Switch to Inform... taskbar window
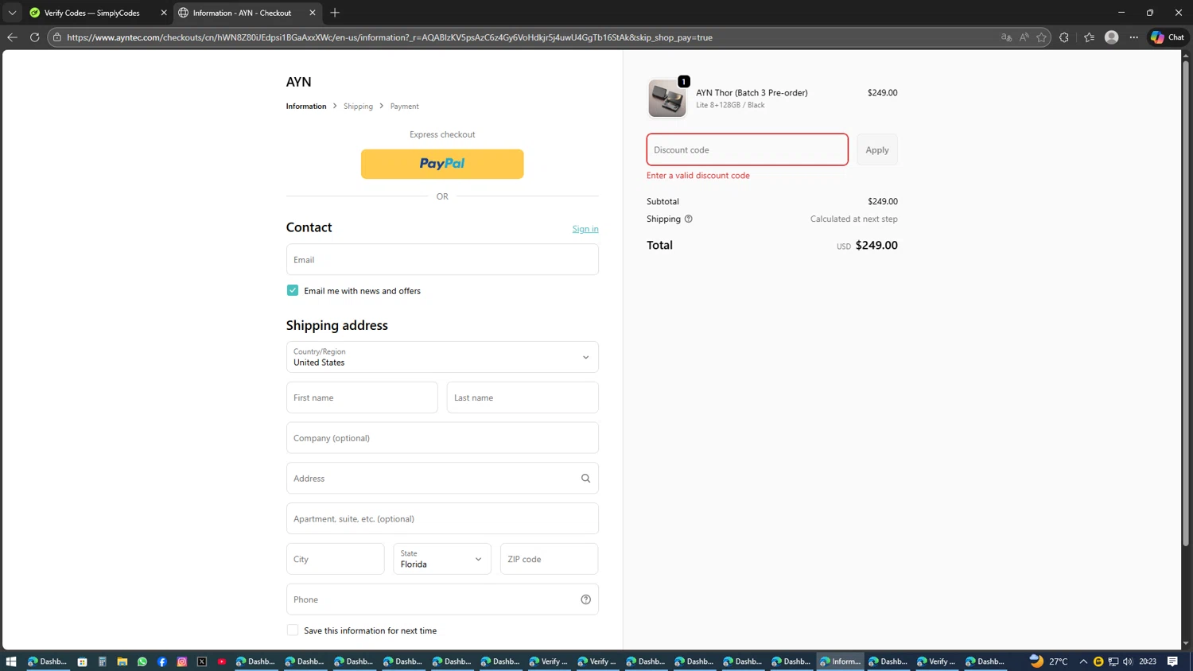Screen dimensions: 1193x671 click(x=841, y=661)
